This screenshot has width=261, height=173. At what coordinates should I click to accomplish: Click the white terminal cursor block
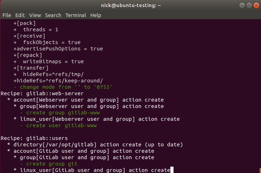click(172, 170)
